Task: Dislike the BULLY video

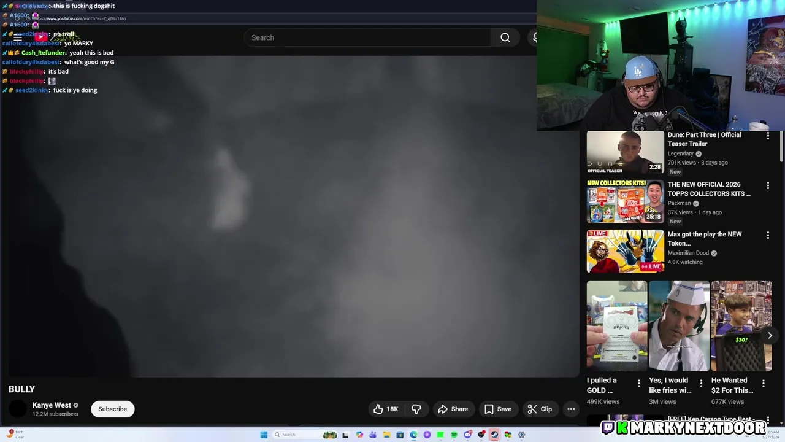Action: click(x=416, y=409)
